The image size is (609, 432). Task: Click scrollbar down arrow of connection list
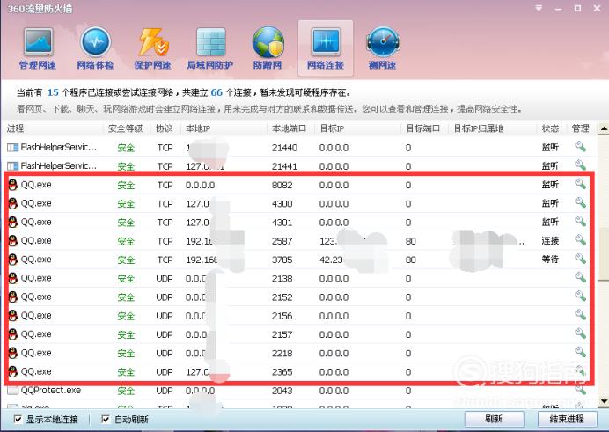click(604, 401)
